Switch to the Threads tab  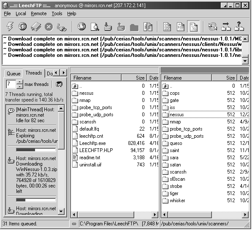pos(34,73)
